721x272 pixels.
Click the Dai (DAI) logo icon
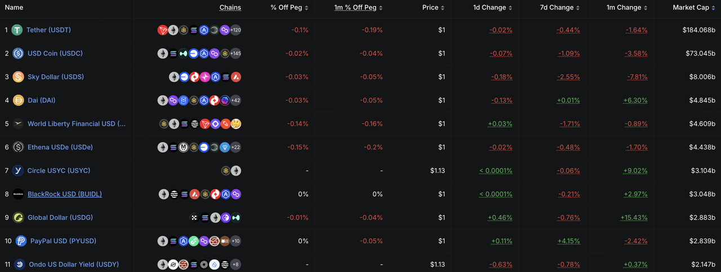tap(18, 100)
